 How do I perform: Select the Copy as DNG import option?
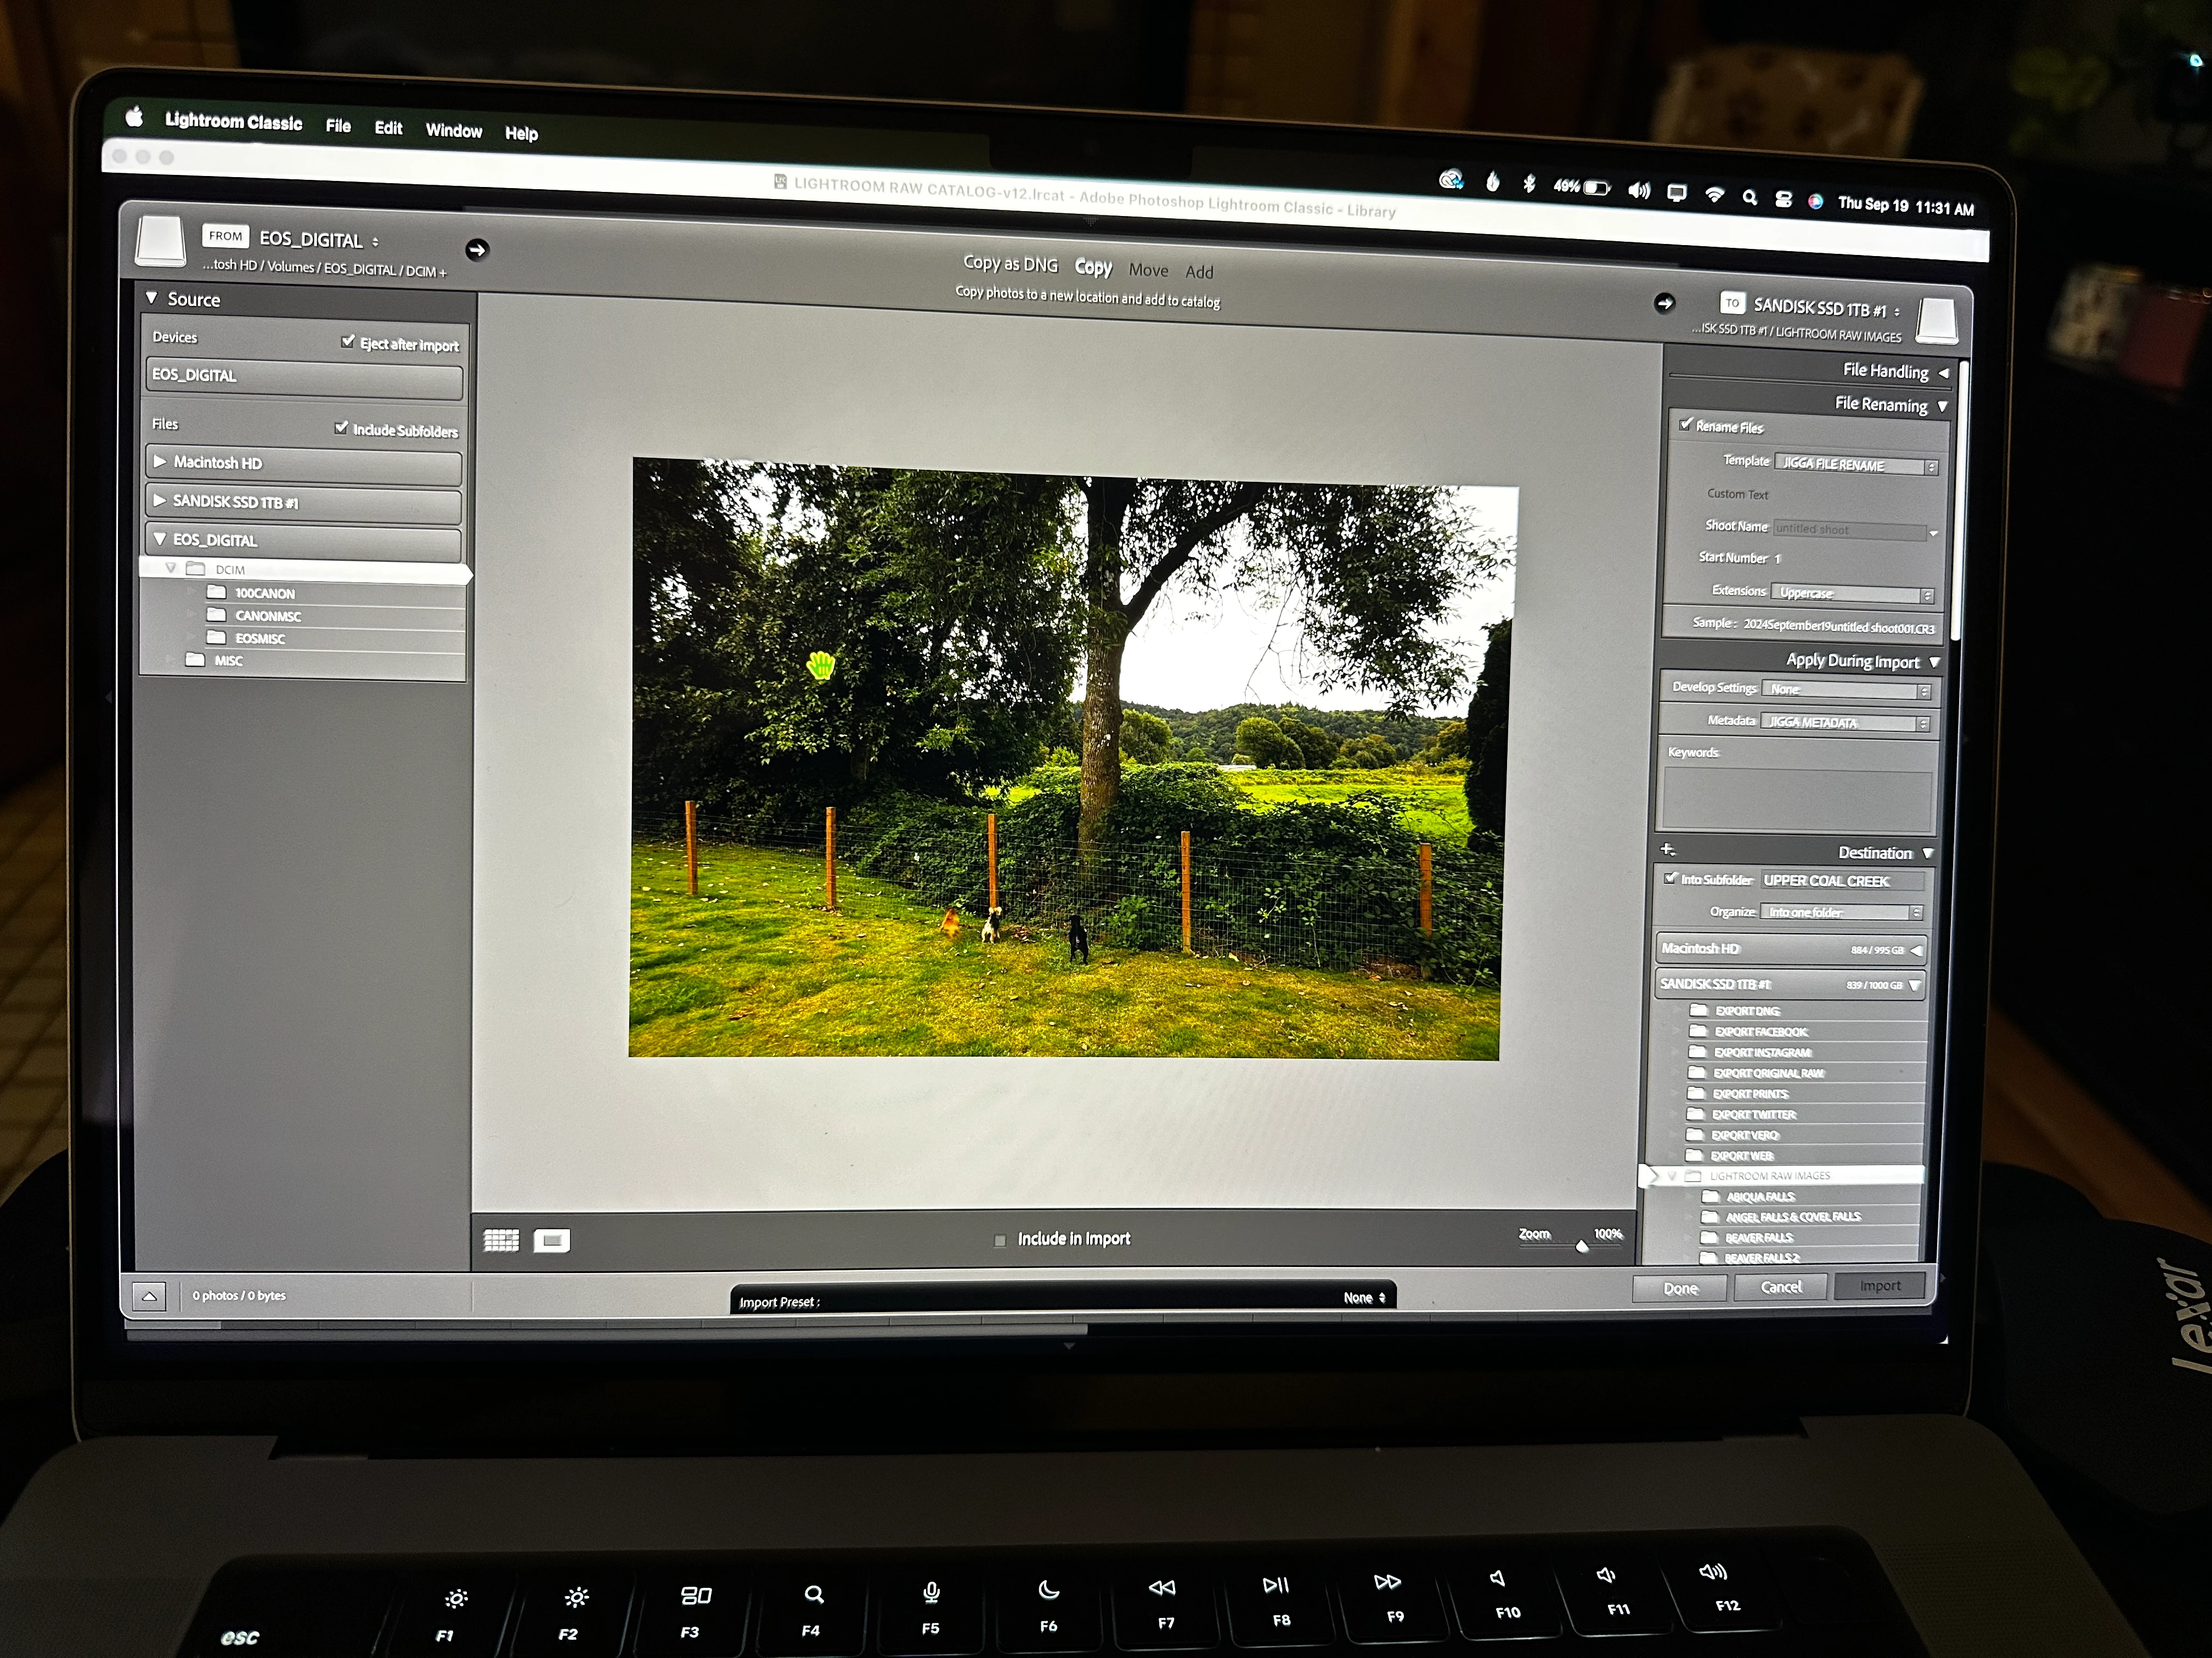pos(1010,264)
